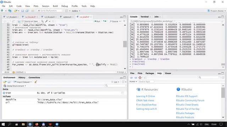This screenshot has width=227, height=127.
Task: Switch to the Terminal tab
Action: tap(144, 17)
